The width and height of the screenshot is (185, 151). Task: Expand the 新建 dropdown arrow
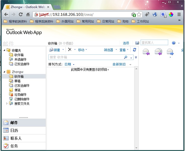tap(63, 50)
